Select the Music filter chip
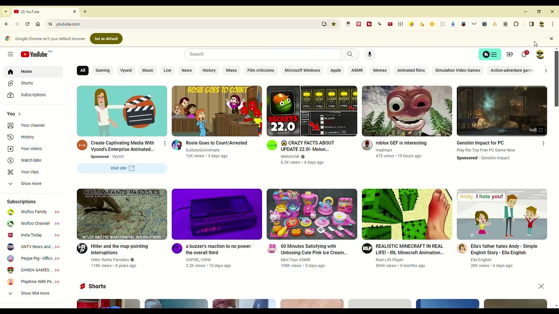The width and height of the screenshot is (559, 314). 148,70
